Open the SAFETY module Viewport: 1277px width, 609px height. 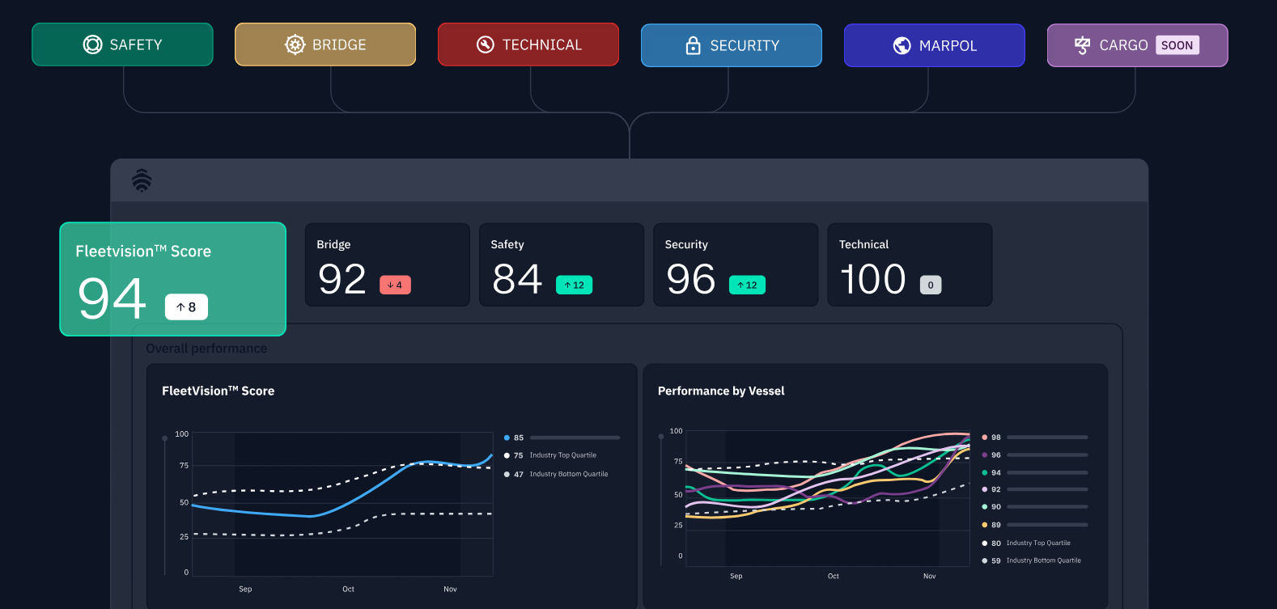[x=122, y=44]
